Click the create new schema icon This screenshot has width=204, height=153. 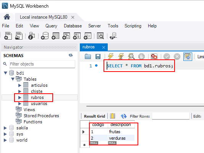pos(45,36)
